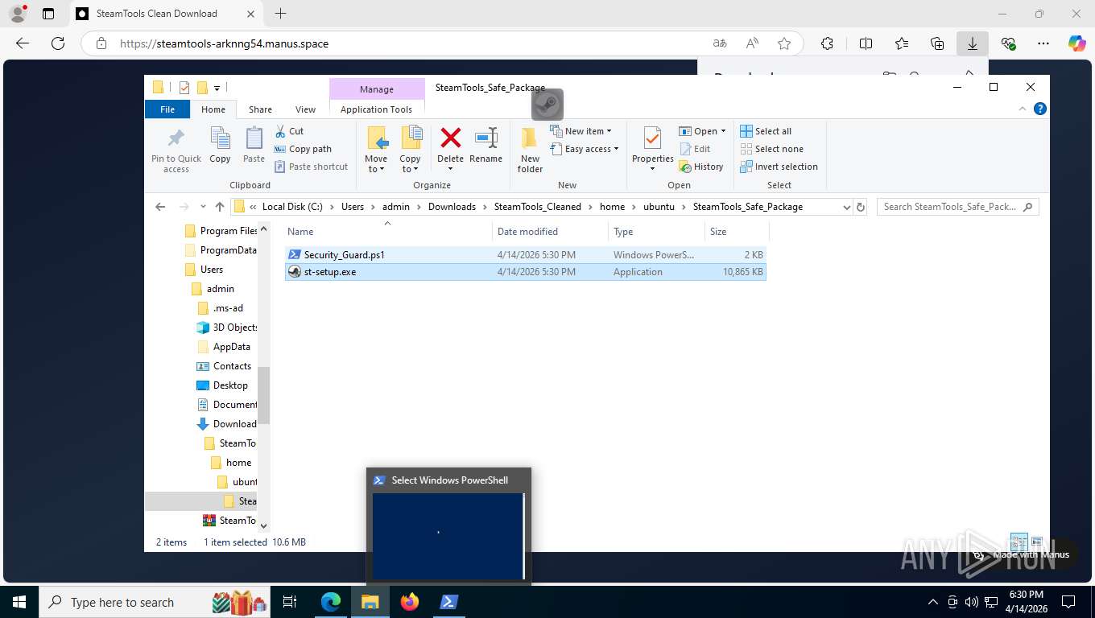Click the Copy ribbon button
Viewport: 1095px width, 618px height.
220,146
